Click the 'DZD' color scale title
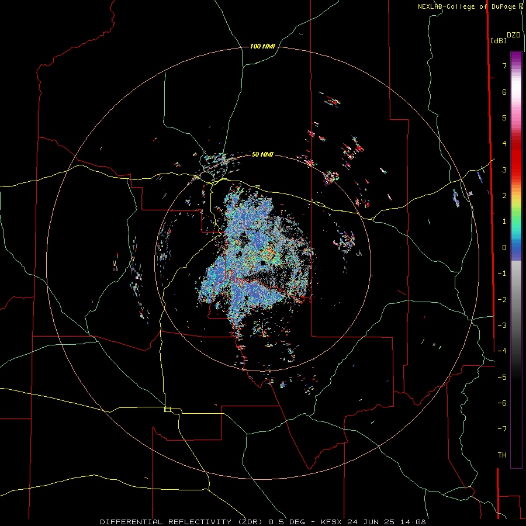The width and height of the screenshot is (526, 526). click(514, 35)
